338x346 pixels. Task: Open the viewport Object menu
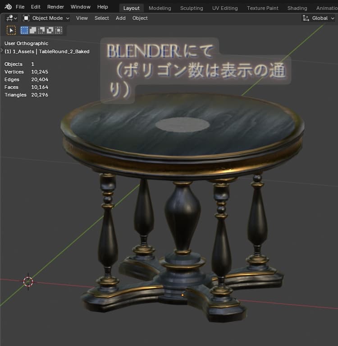[x=140, y=18]
